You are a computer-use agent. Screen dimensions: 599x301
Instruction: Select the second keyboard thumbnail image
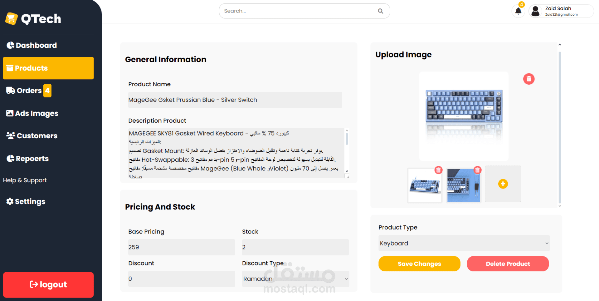coord(464,185)
